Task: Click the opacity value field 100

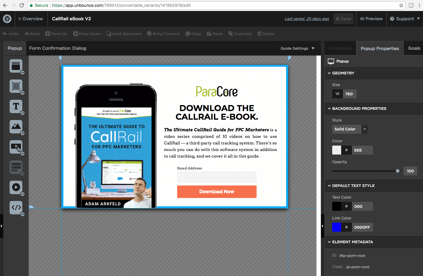Action: (410, 171)
